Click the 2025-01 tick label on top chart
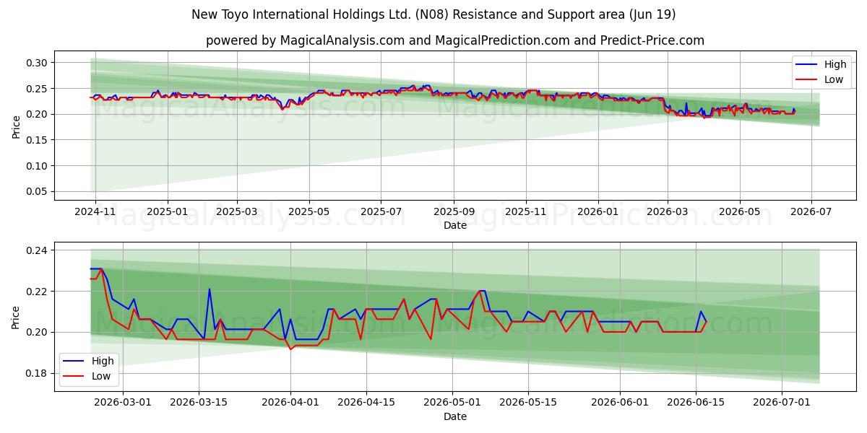 [x=168, y=212]
